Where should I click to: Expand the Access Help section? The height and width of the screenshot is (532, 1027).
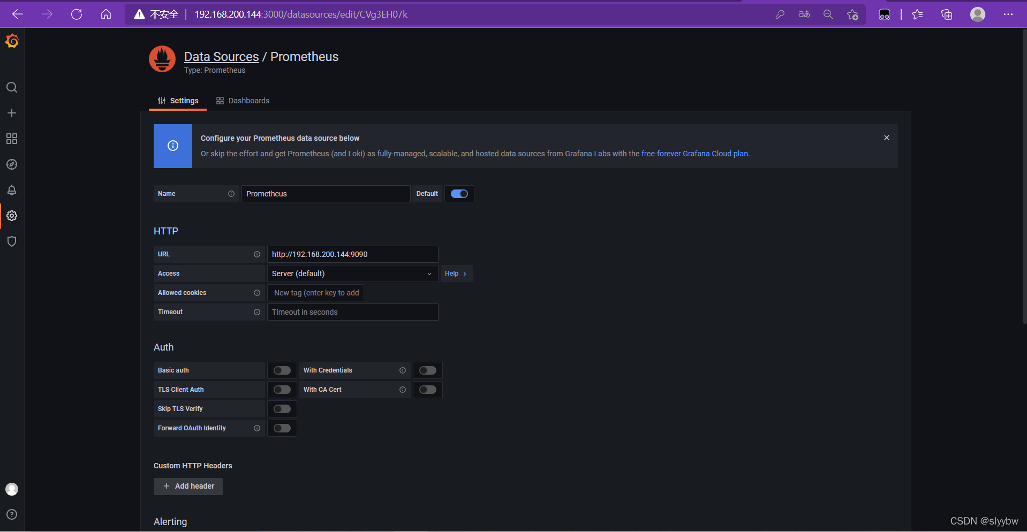[456, 273]
